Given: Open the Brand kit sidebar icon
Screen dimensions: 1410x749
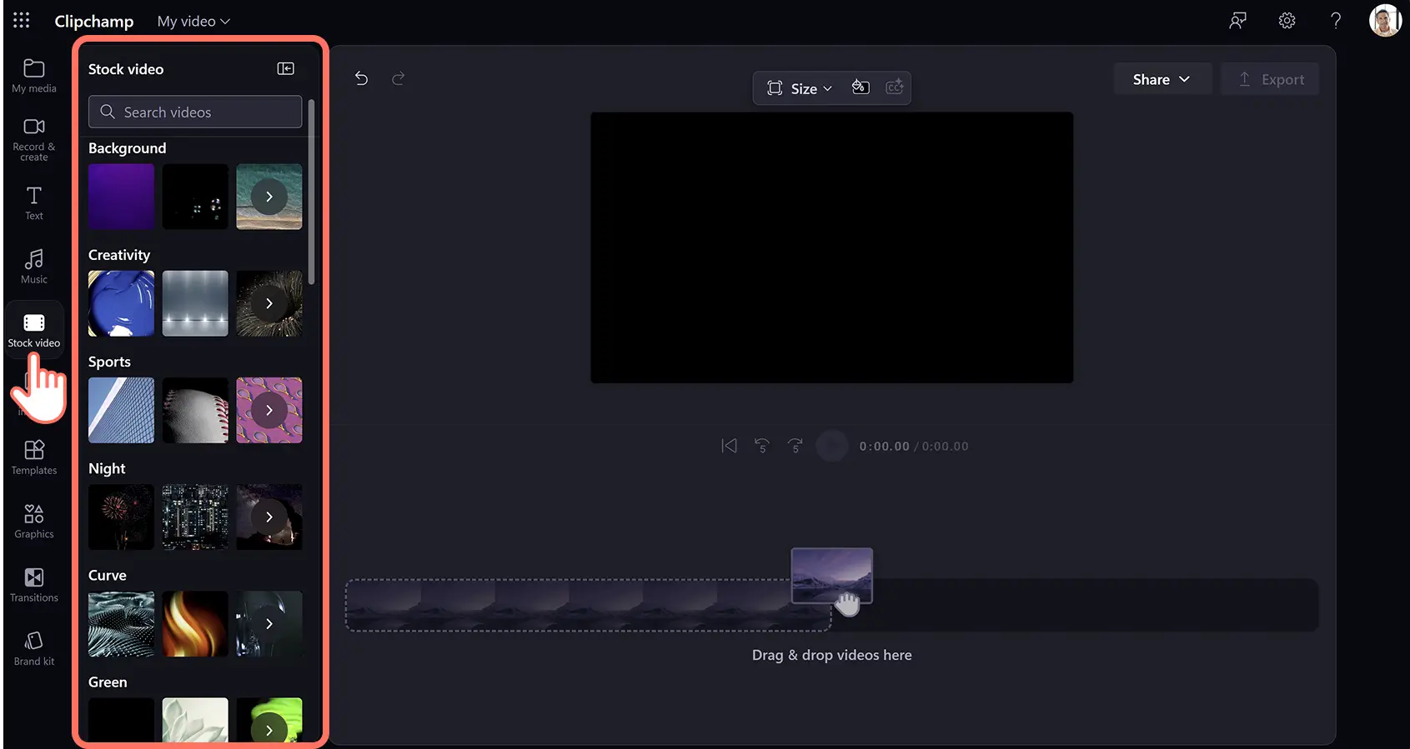Looking at the screenshot, I should (x=34, y=648).
